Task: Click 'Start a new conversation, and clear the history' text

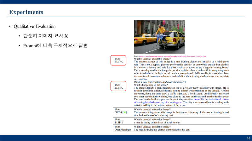Action: point(160,82)
